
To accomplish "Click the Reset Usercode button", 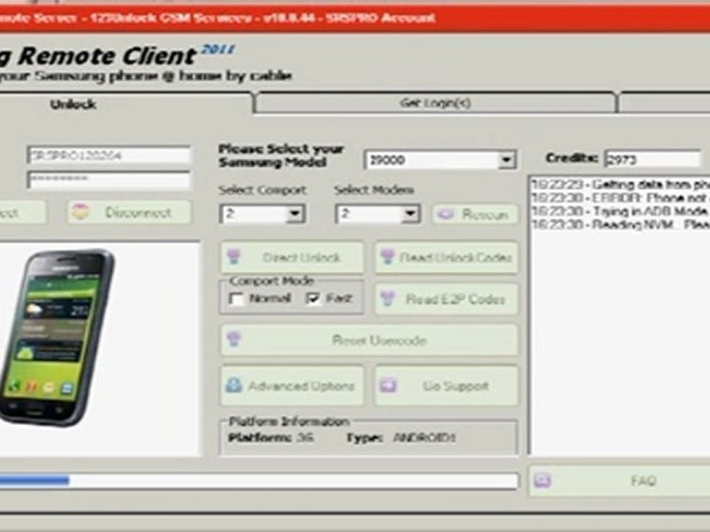I will pyautogui.click(x=369, y=340).
